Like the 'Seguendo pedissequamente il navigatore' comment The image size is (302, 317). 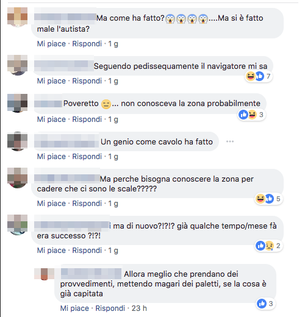click(x=51, y=81)
